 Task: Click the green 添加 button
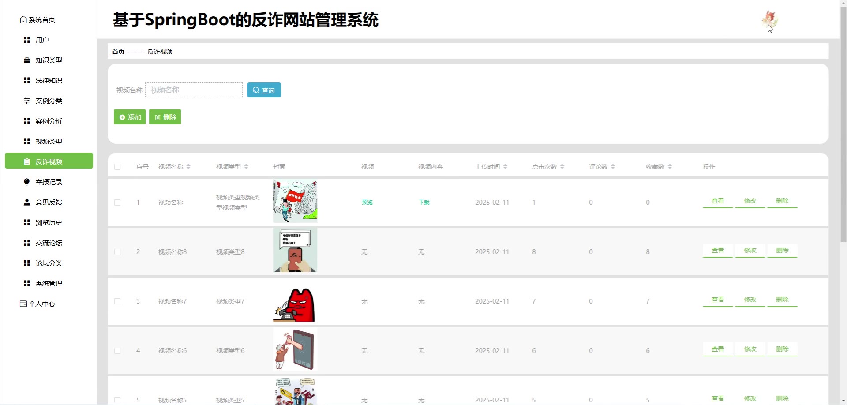(130, 117)
